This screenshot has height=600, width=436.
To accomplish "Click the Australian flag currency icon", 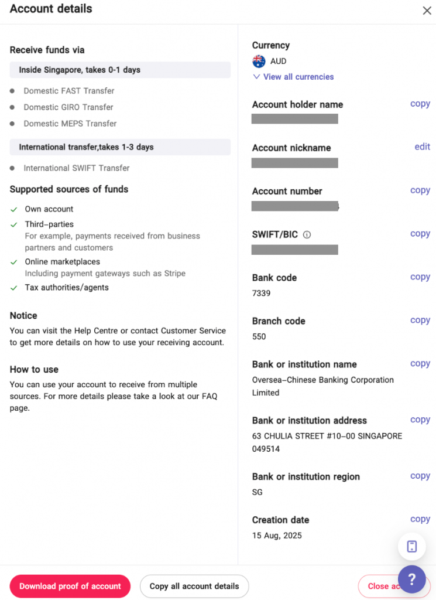I will pos(259,61).
